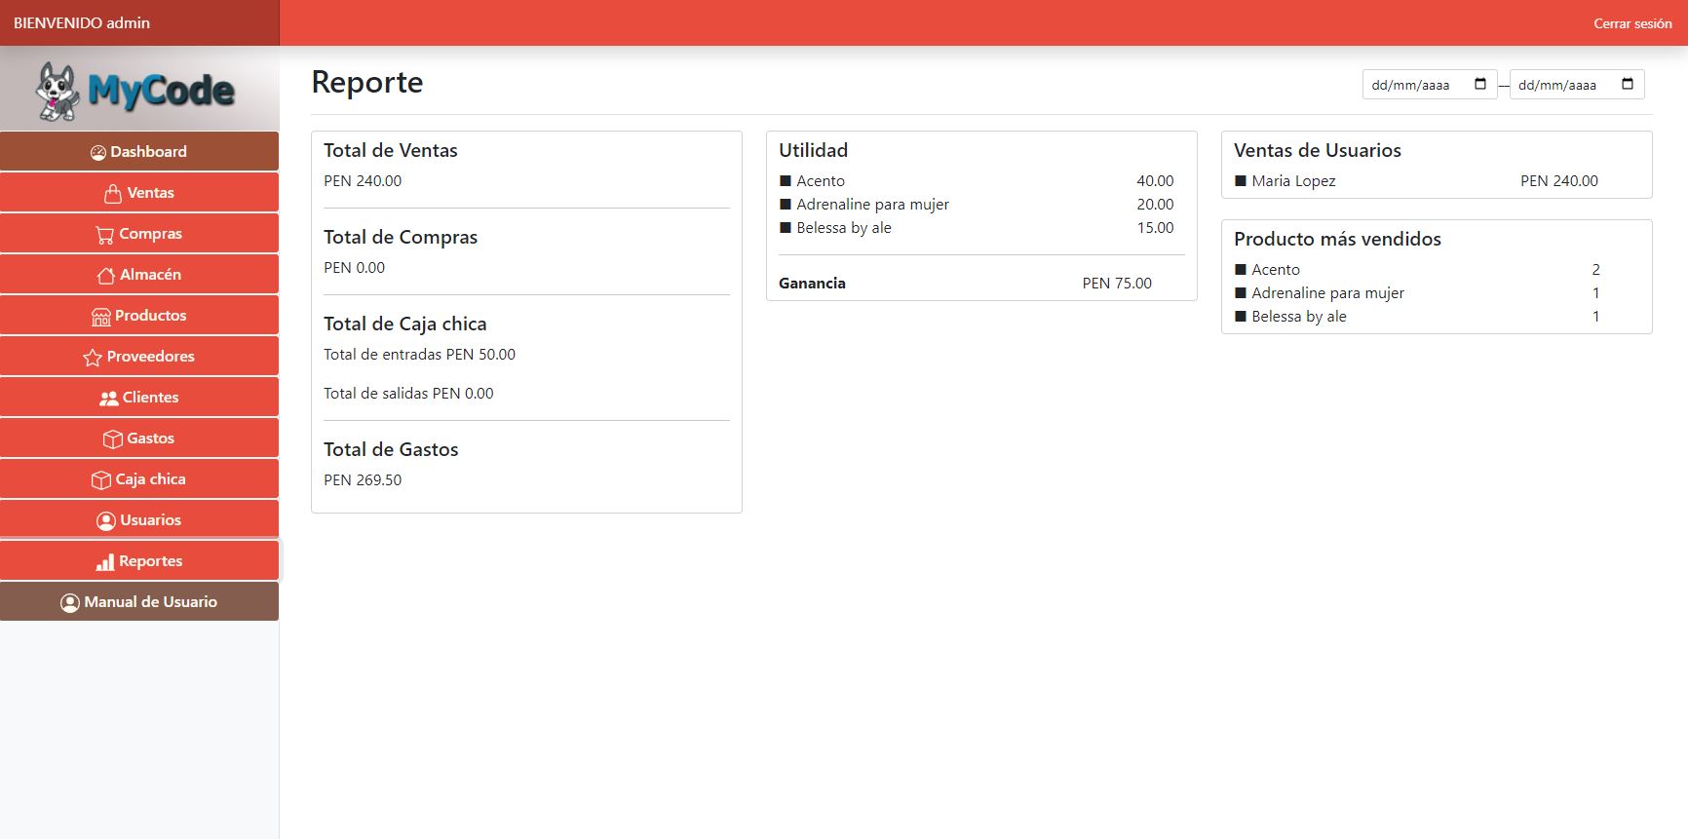
Task: Click Acento's black legend square in Utilidad
Action: 786,181
